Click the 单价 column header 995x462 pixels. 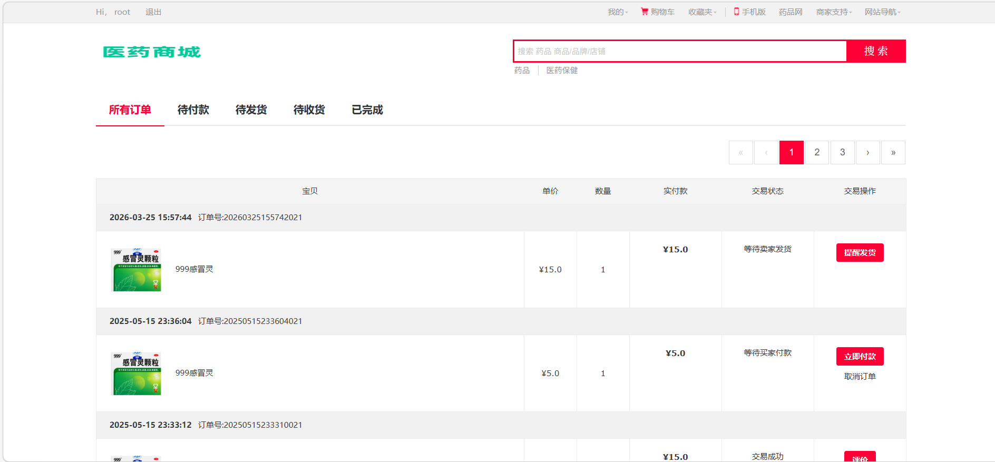550,191
